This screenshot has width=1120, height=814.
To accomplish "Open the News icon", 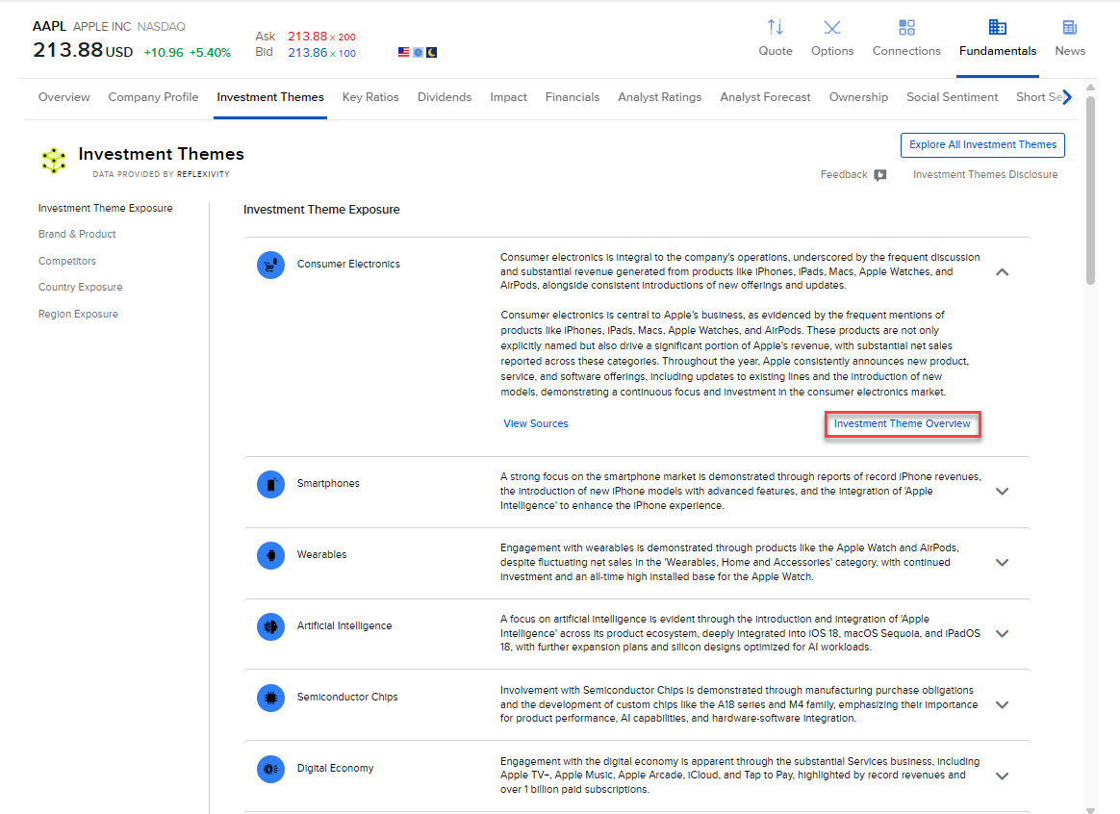I will [x=1069, y=28].
